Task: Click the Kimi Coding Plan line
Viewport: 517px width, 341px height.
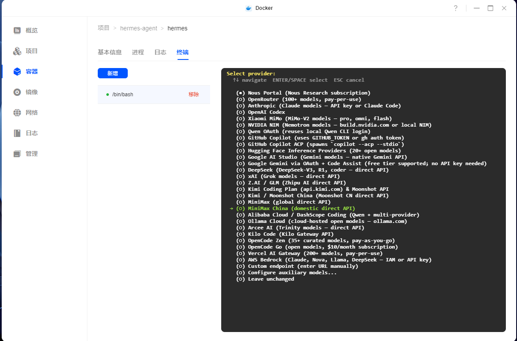Action: (313, 189)
